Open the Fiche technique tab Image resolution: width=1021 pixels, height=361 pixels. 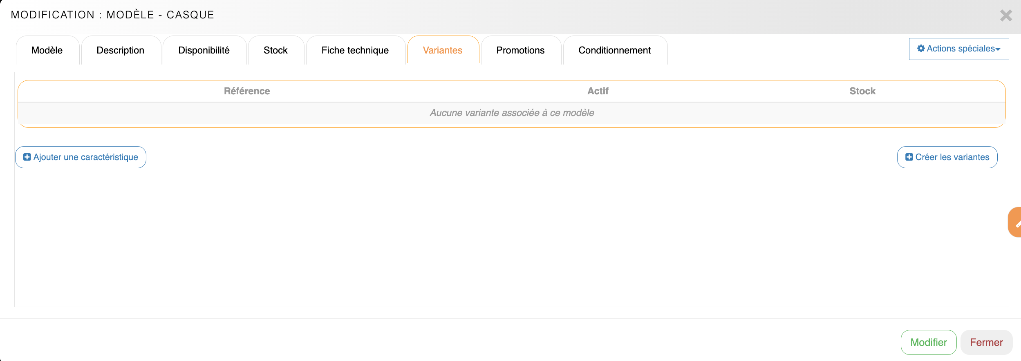tap(355, 50)
